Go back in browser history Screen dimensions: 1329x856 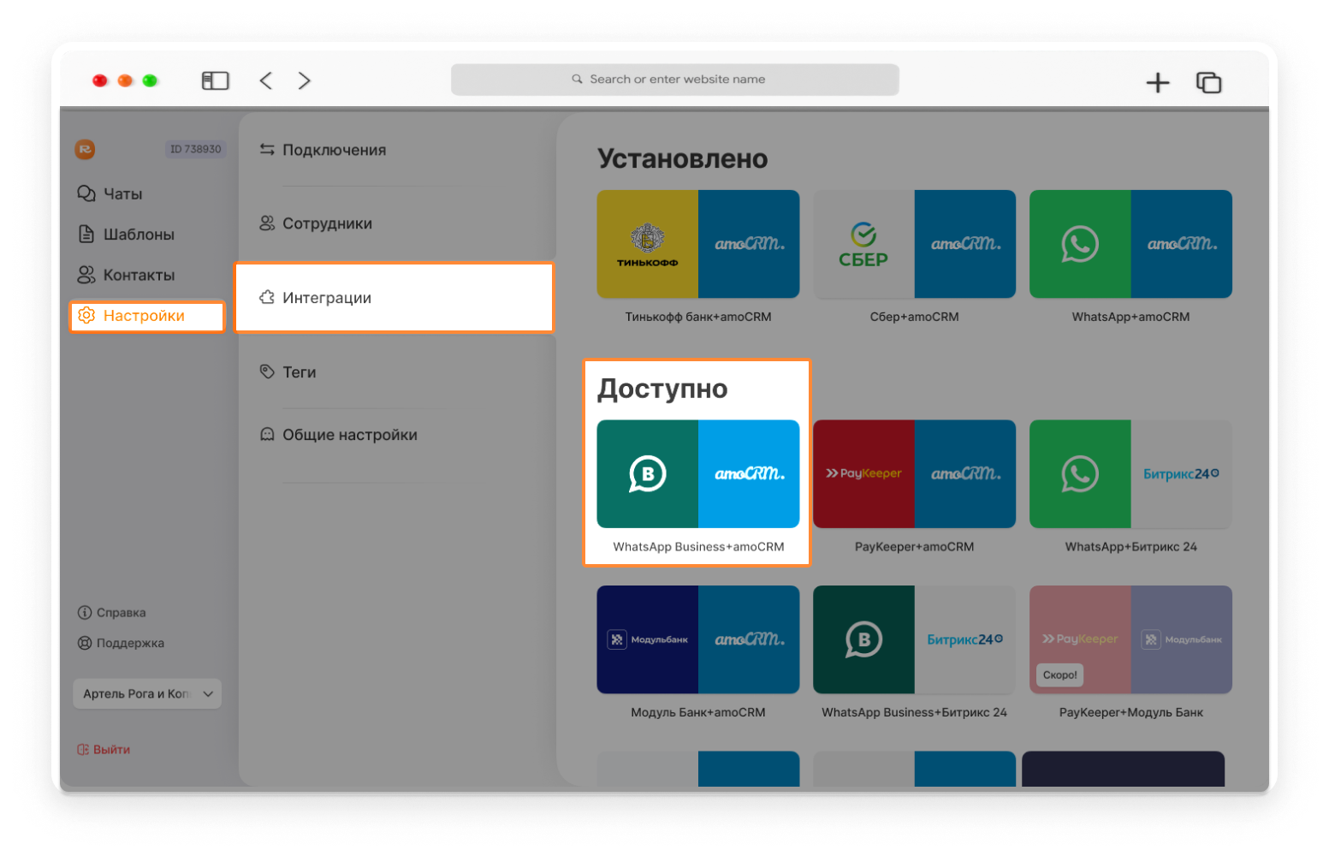(x=266, y=80)
